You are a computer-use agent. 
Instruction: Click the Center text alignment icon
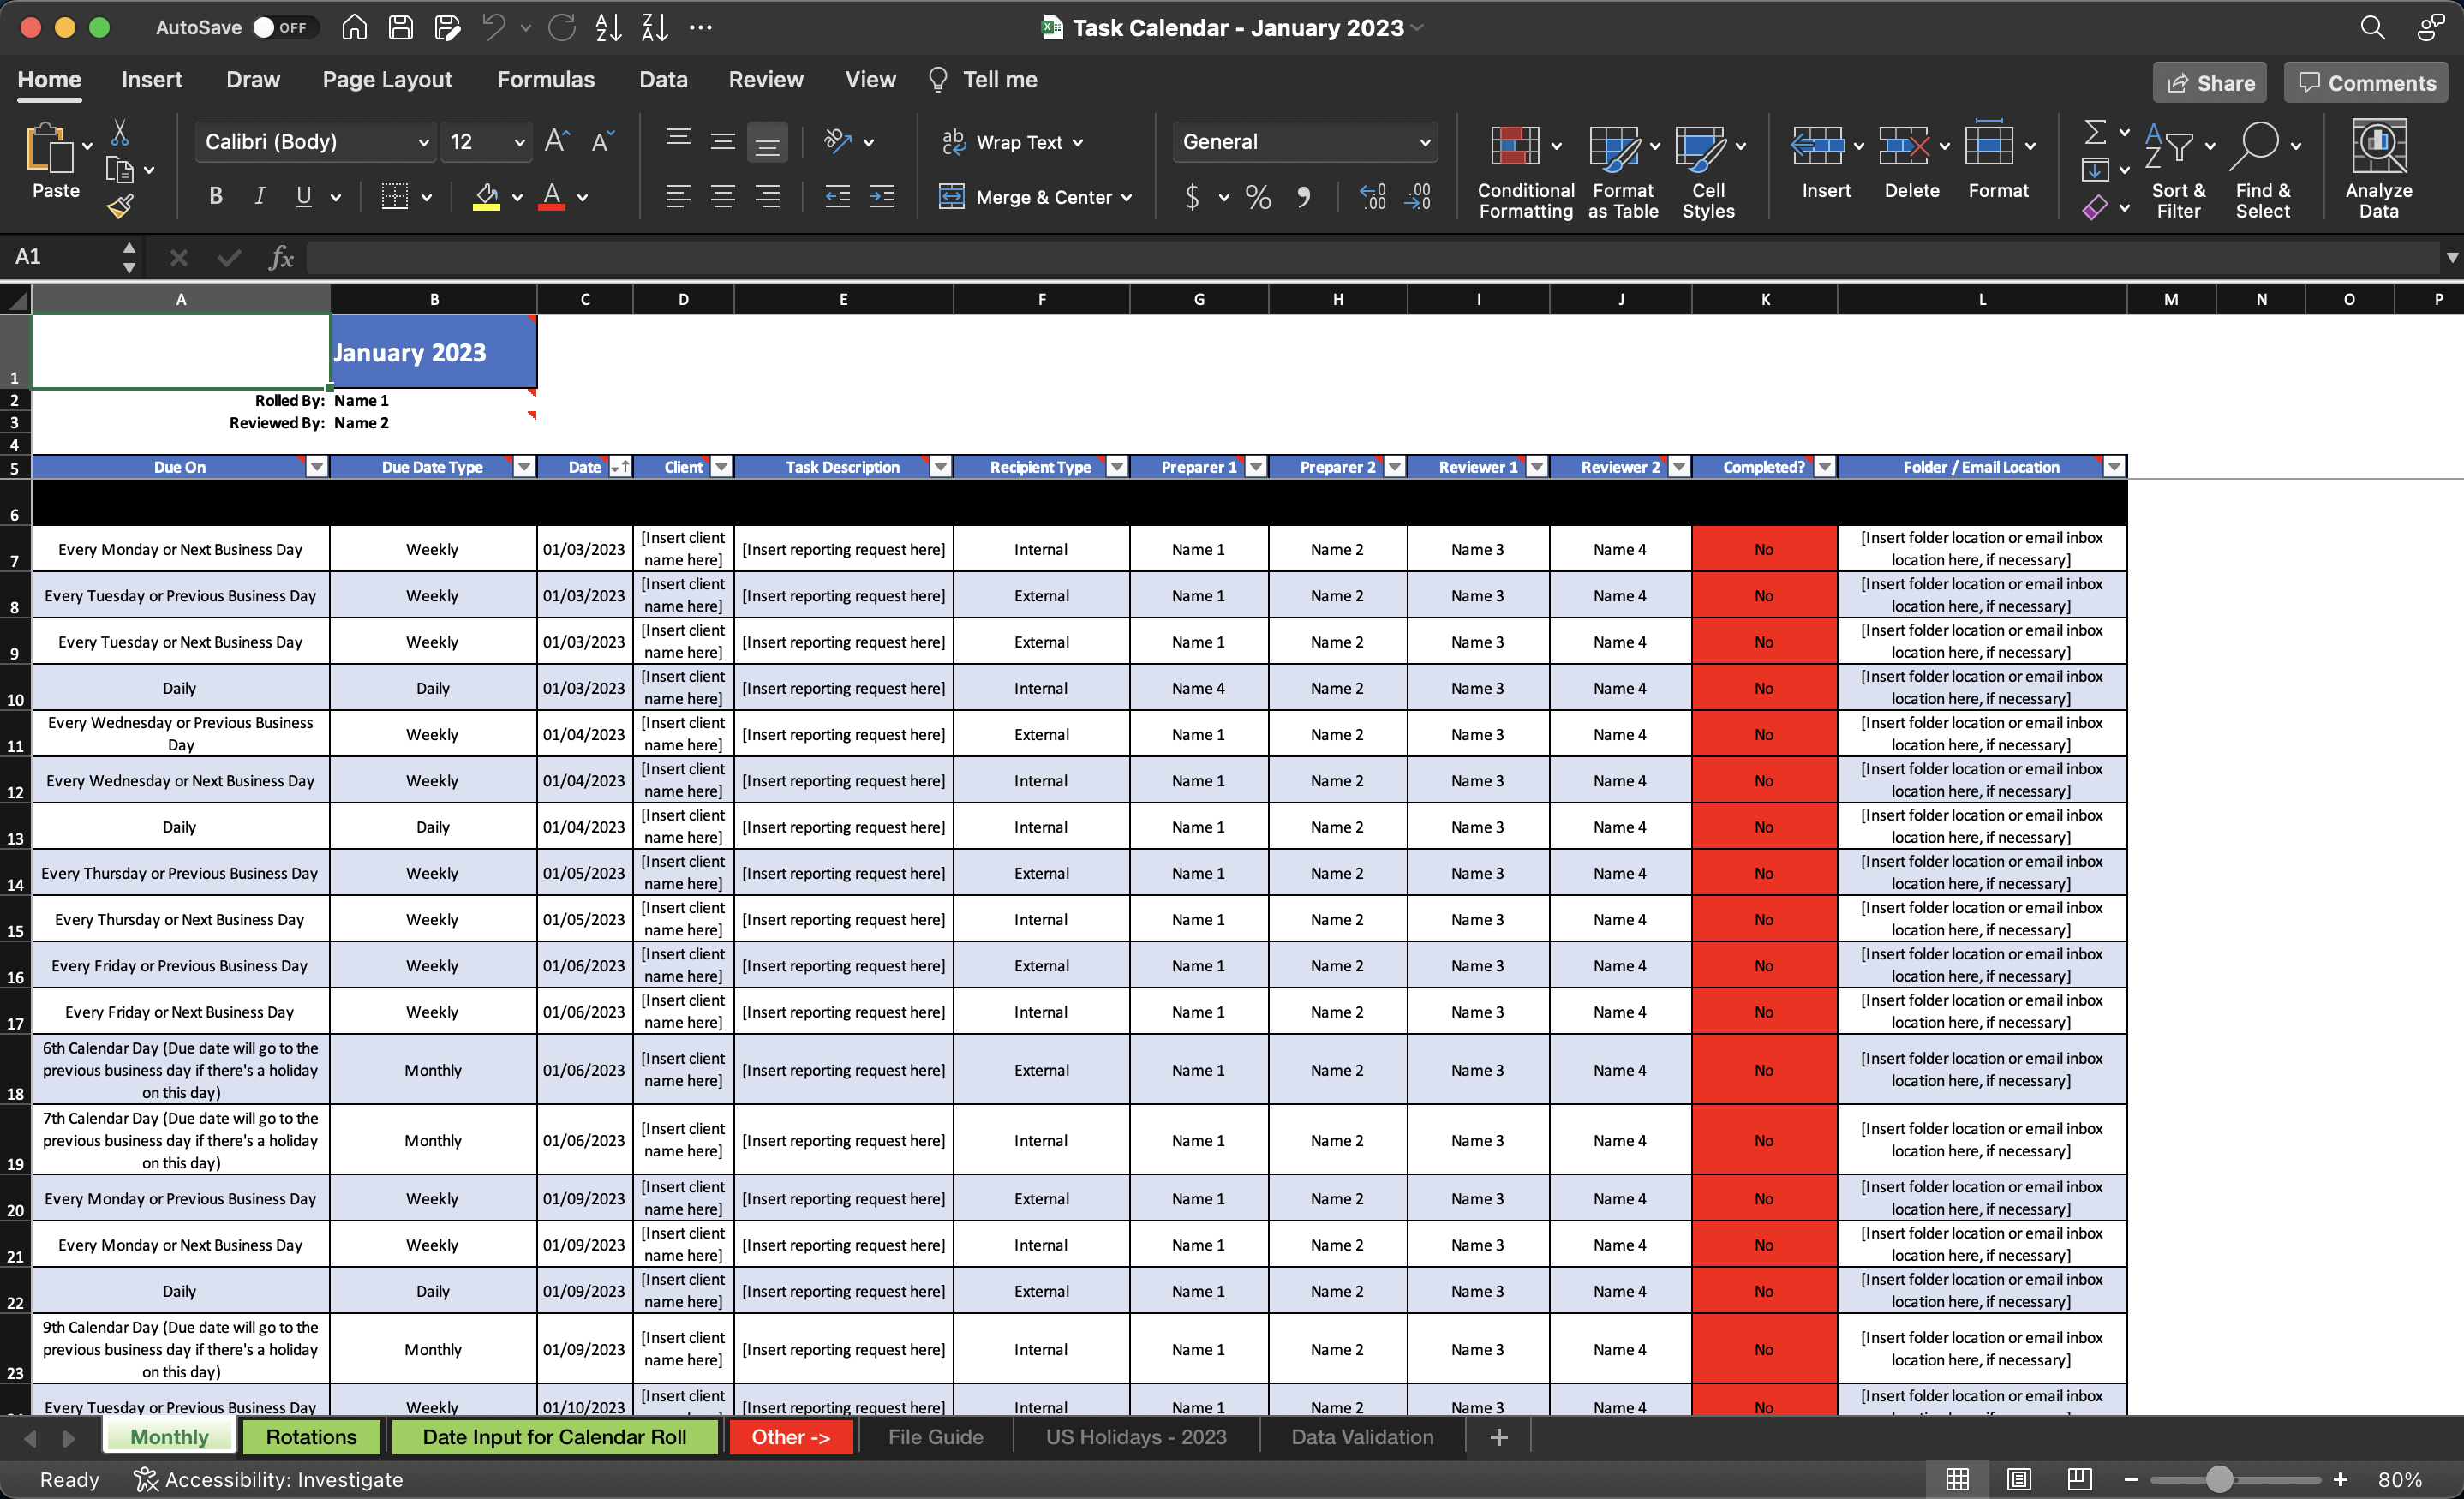[722, 197]
